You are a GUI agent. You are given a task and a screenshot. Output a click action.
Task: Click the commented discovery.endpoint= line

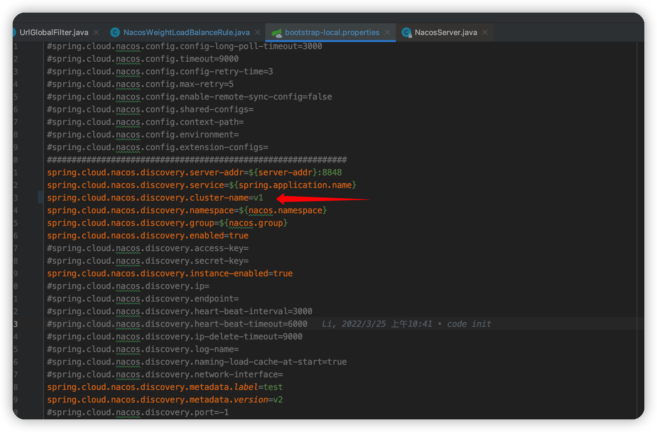(143, 299)
